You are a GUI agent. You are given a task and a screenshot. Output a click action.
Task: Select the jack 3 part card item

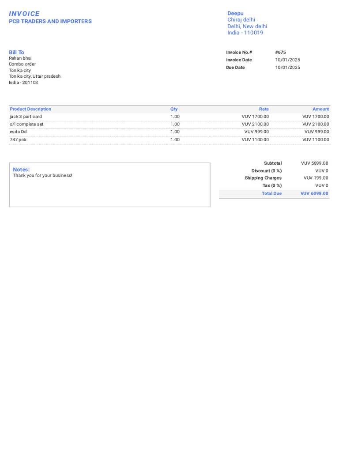[26, 117]
